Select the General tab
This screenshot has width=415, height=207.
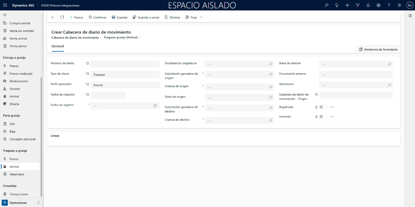click(x=58, y=46)
